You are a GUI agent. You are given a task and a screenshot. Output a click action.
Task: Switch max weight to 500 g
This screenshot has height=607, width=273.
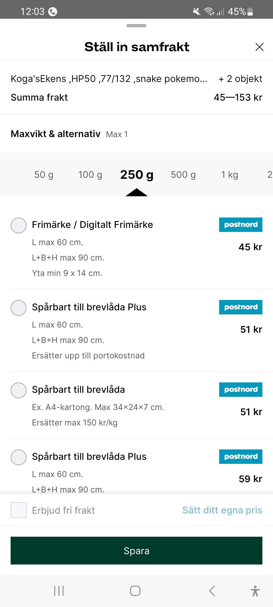point(183,175)
